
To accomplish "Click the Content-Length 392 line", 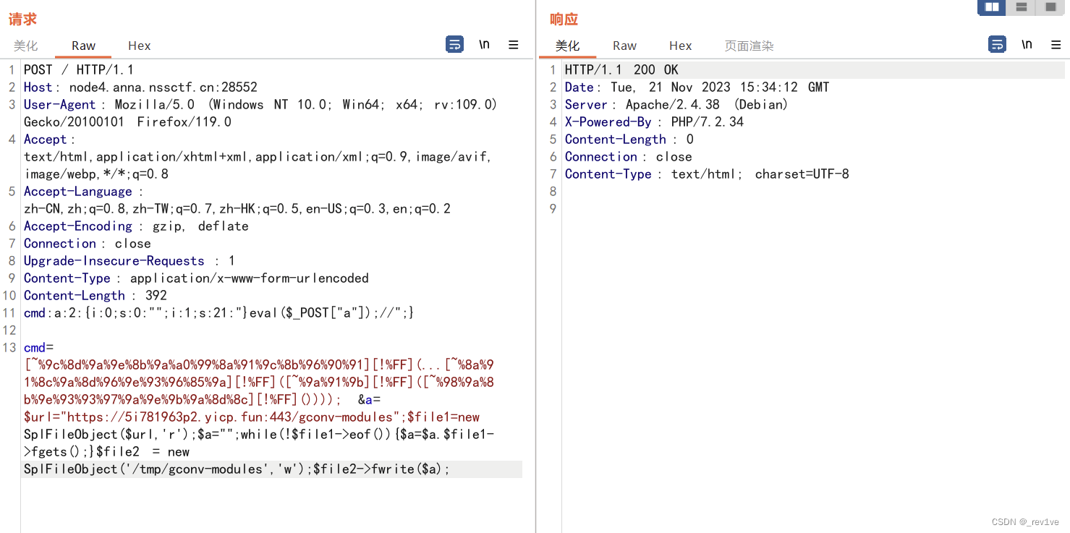I will click(x=95, y=296).
